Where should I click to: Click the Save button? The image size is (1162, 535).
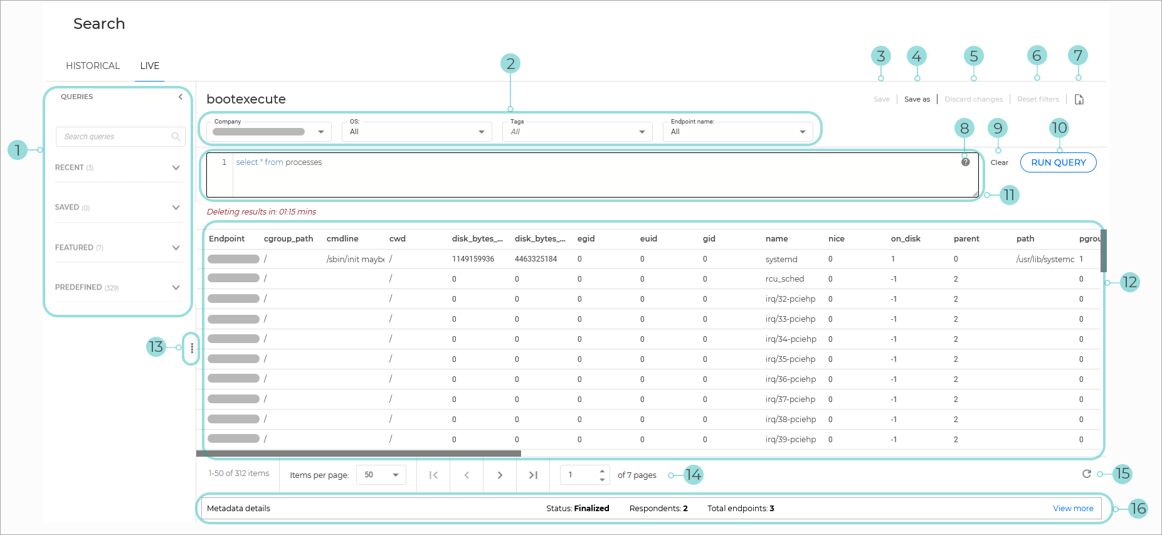click(882, 99)
